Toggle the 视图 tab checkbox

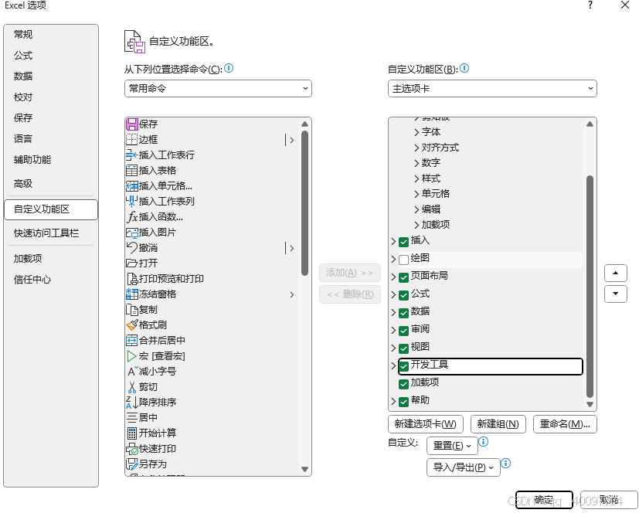[x=403, y=348]
